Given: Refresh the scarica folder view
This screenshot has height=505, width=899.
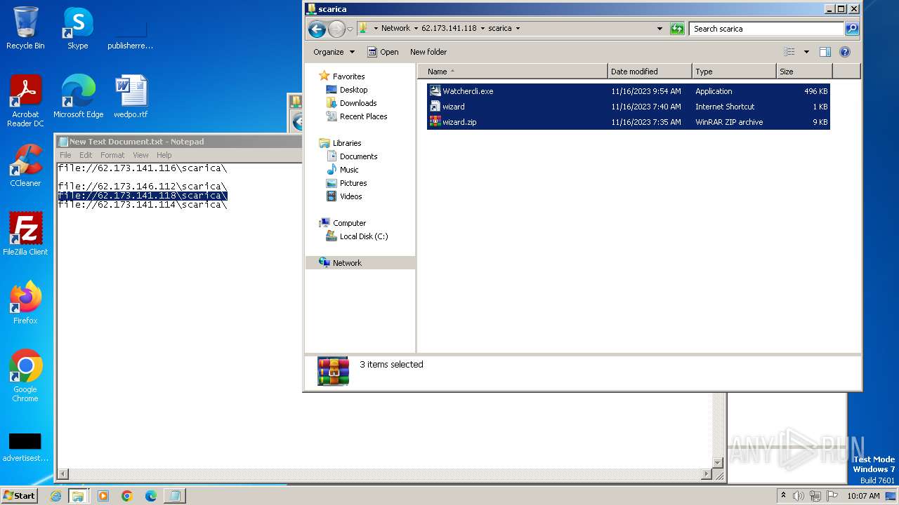Looking at the screenshot, I should coord(677,29).
